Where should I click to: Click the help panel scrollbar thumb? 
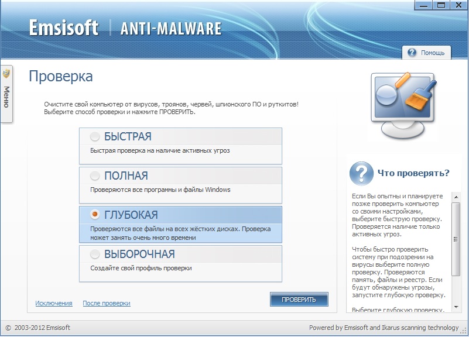click(x=456, y=239)
